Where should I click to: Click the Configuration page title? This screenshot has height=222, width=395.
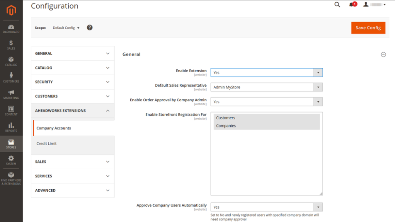point(55,6)
